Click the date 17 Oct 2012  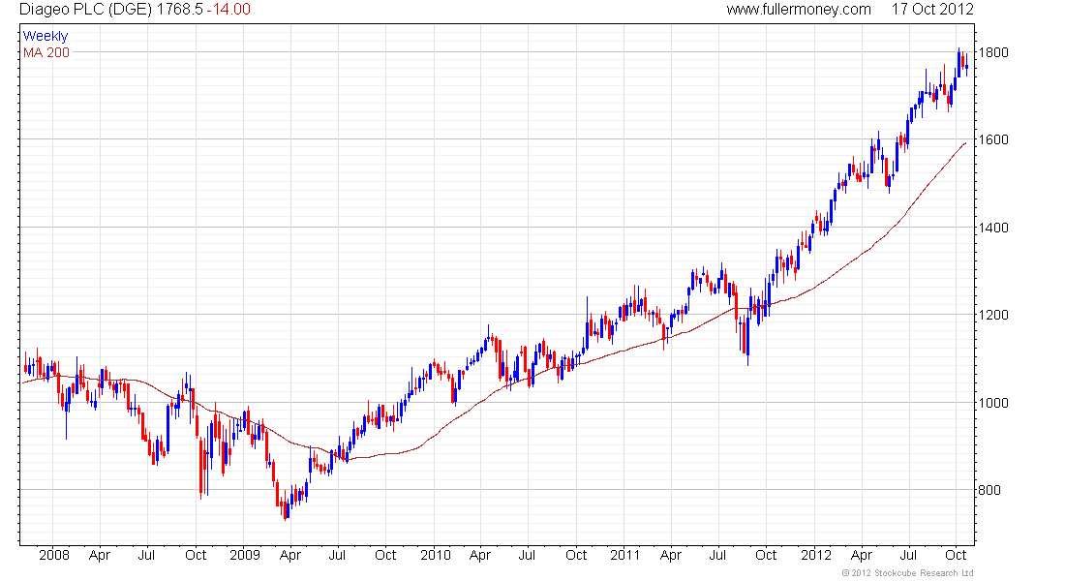click(x=931, y=10)
